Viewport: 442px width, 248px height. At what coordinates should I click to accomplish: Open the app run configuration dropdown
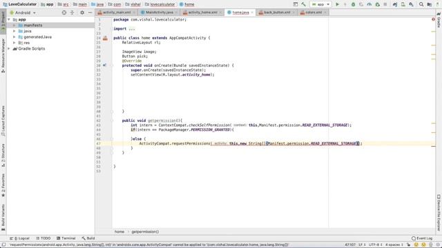point(320,4)
